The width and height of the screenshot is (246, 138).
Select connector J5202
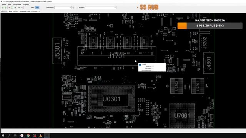(x=205, y=43)
